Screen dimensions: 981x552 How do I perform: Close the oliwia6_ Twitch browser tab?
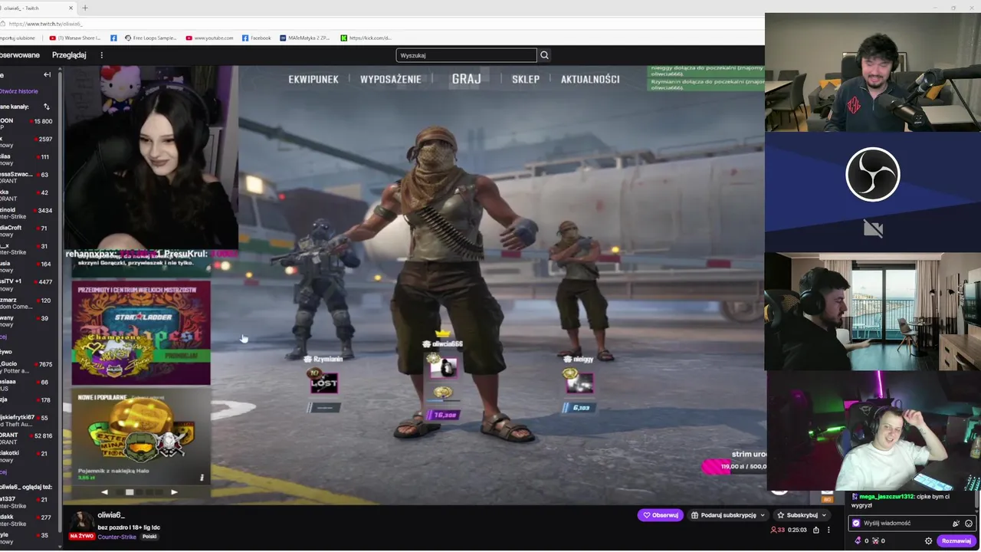(x=71, y=8)
